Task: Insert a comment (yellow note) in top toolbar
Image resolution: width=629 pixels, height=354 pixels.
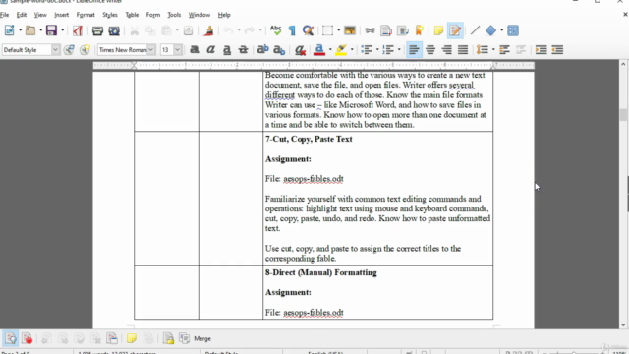Action: pos(438,30)
